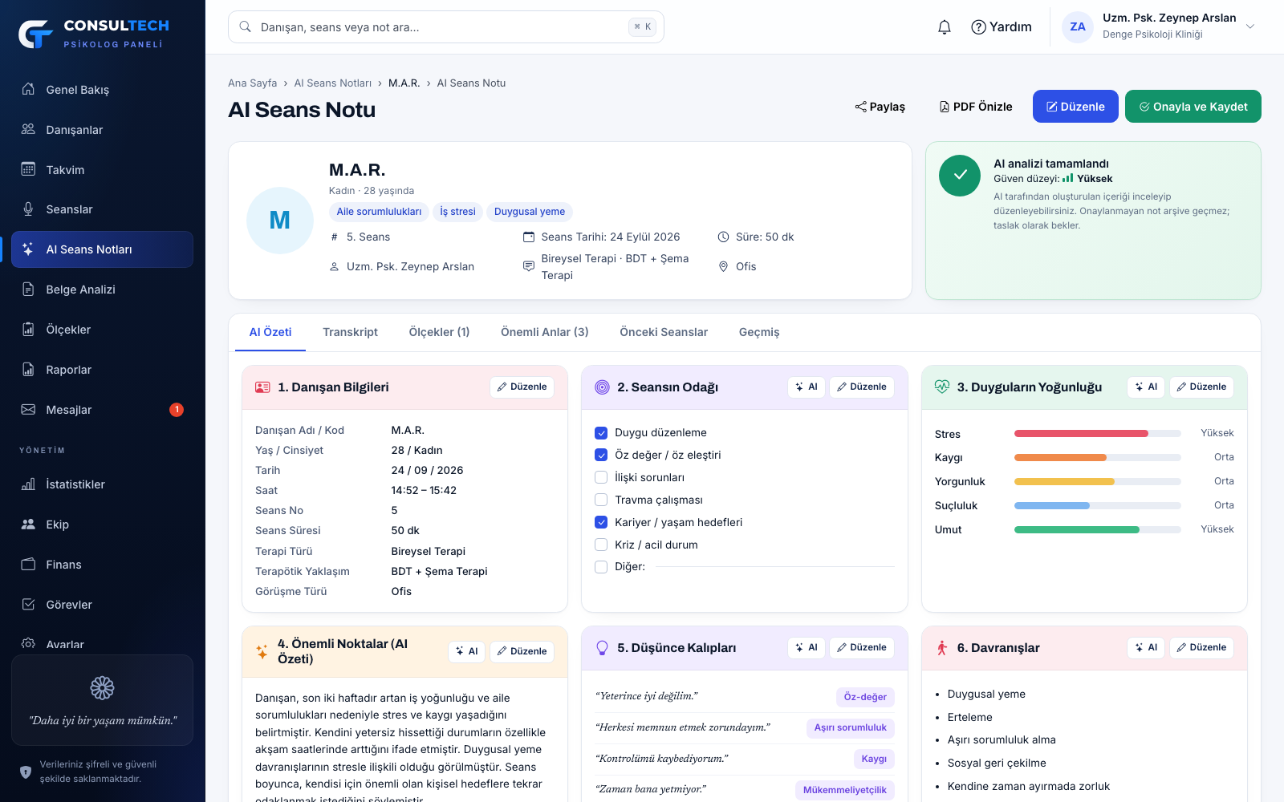Viewport: 1284px width, 802px height.
Task: Click the Diğer text input line
Action: (x=775, y=566)
